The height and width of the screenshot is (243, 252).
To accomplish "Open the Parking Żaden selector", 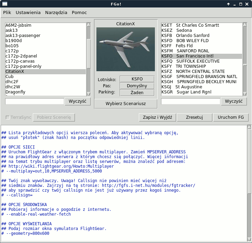I will [137, 93].
